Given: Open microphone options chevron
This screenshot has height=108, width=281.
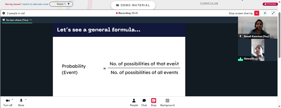Looking at the screenshot, I should click(26, 99).
